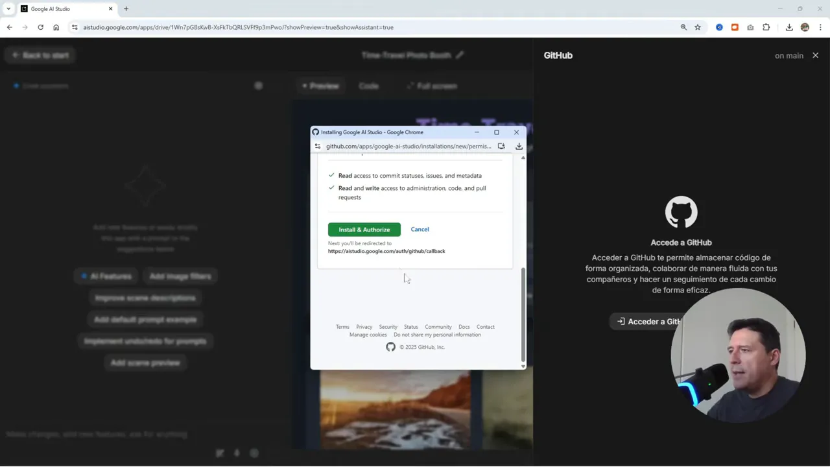Image resolution: width=830 pixels, height=467 pixels.
Task: Click the home icon in Chrome toolbar
Action: click(56, 27)
